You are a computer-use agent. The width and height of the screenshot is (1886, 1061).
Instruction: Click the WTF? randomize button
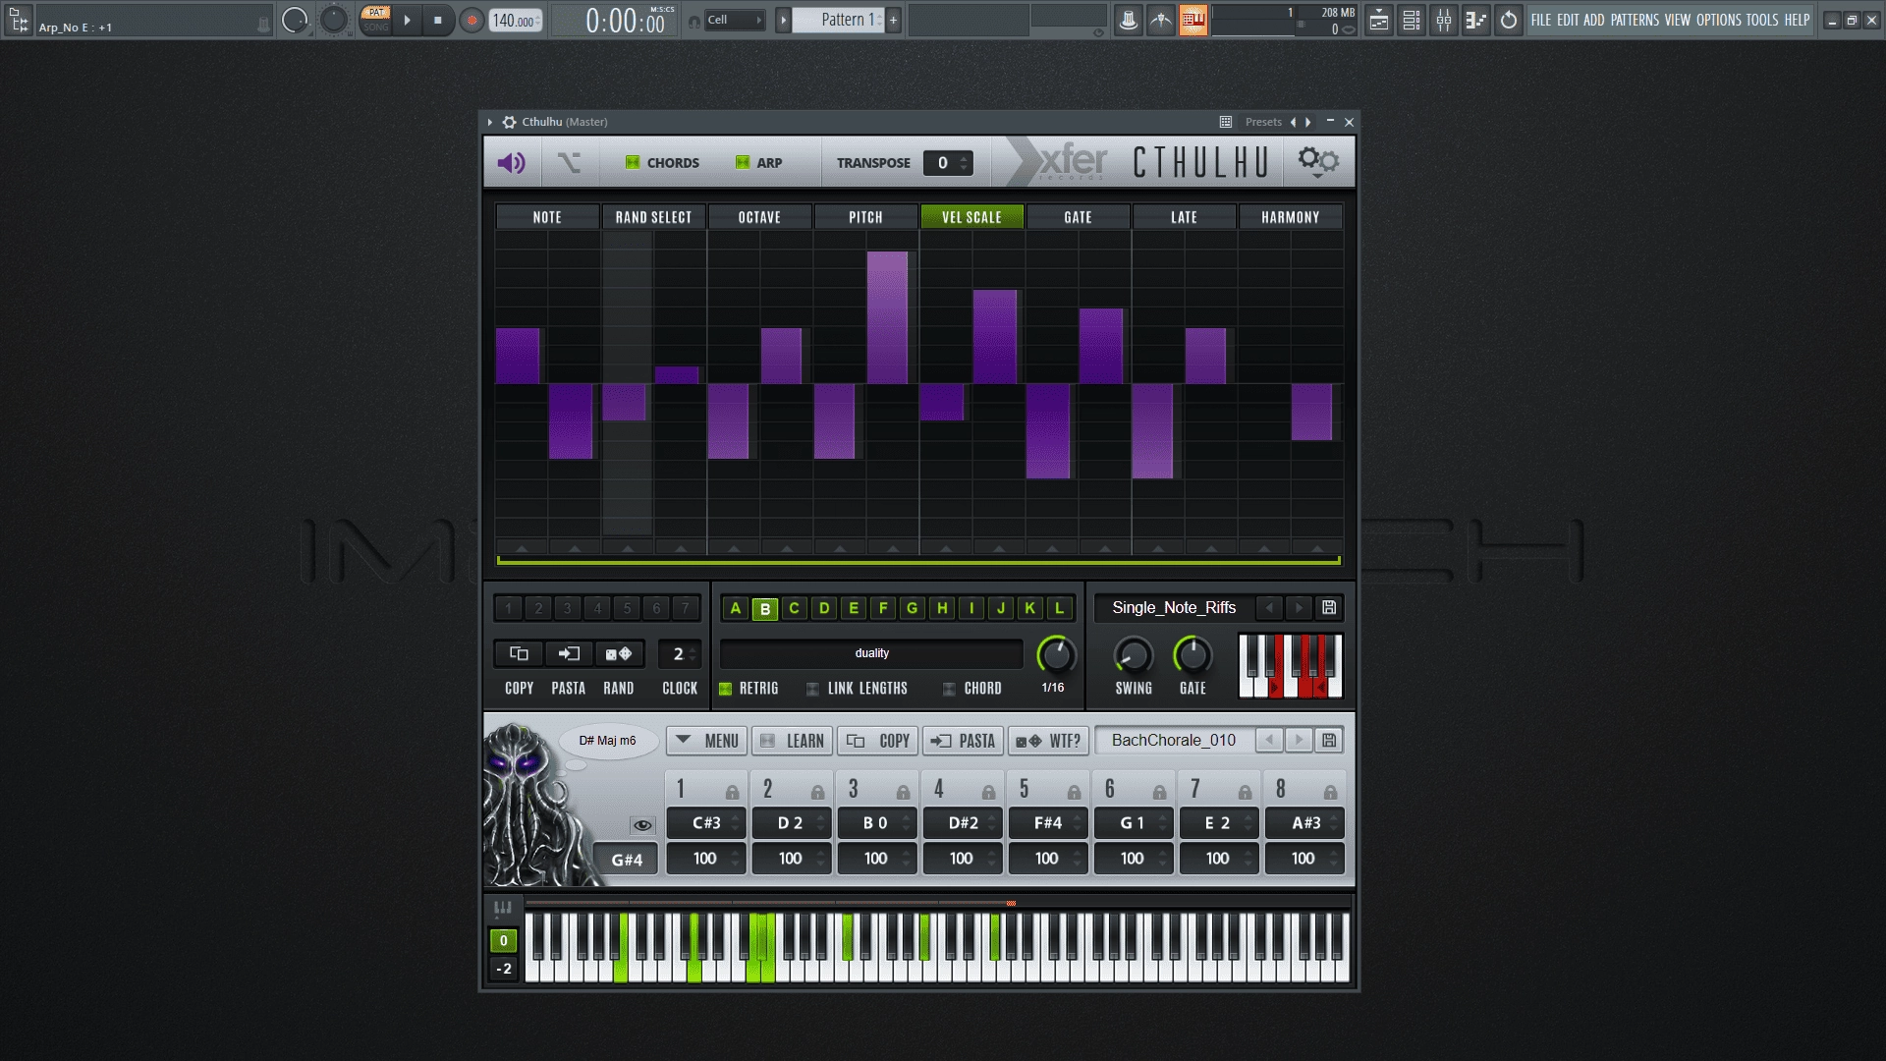click(1048, 741)
